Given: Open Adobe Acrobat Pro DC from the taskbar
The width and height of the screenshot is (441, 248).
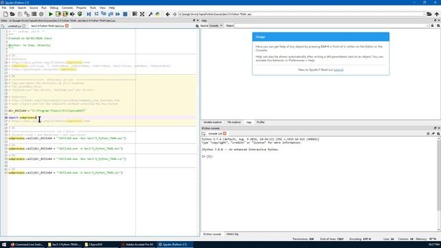Looking at the screenshot, I should [137, 245].
